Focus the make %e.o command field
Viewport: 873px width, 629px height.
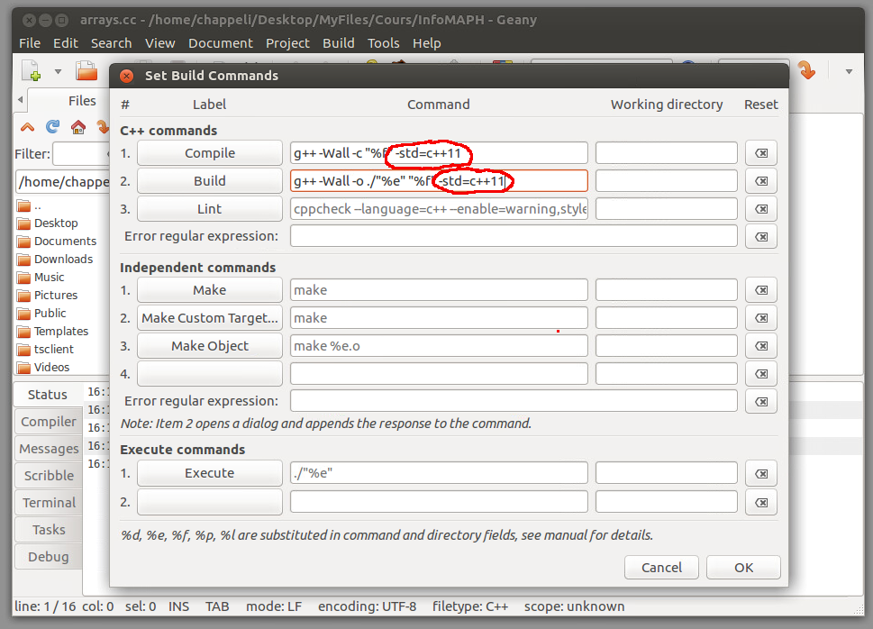pyautogui.click(x=439, y=346)
